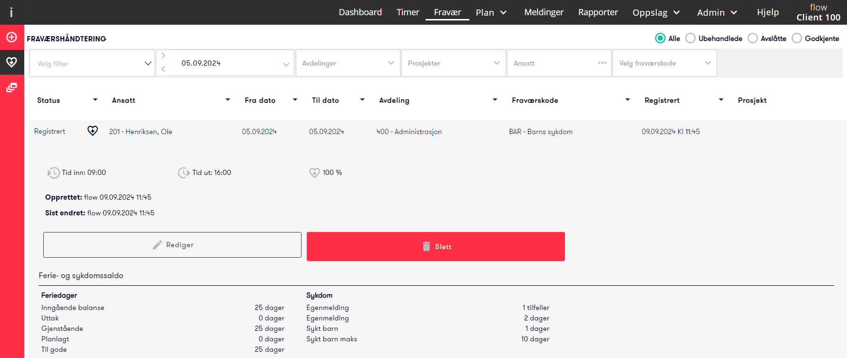Image resolution: width=847 pixels, height=358 pixels.
Task: Click employee name 201 - Henriksen, Ole
Action: [x=141, y=132]
